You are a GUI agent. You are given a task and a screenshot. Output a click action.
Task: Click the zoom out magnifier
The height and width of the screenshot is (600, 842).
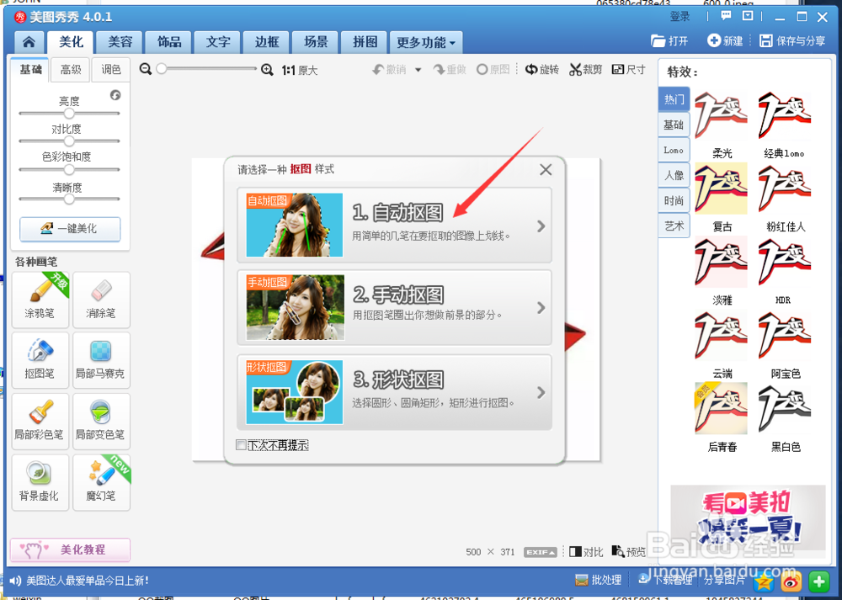[x=146, y=69]
